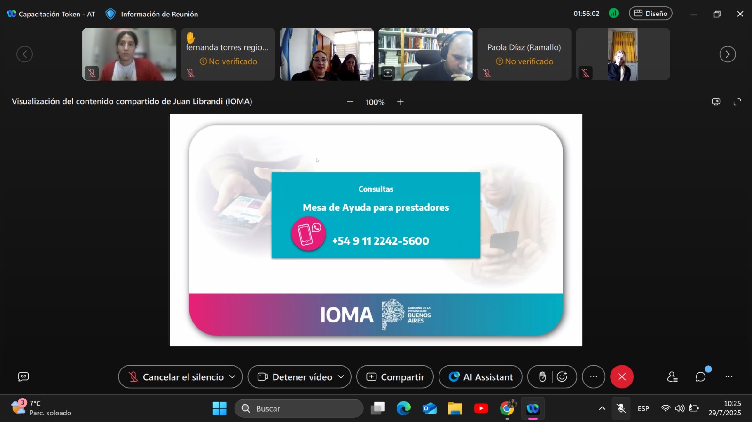Image resolution: width=752 pixels, height=422 pixels.
Task: Open Windows Start menu
Action: [219, 408]
